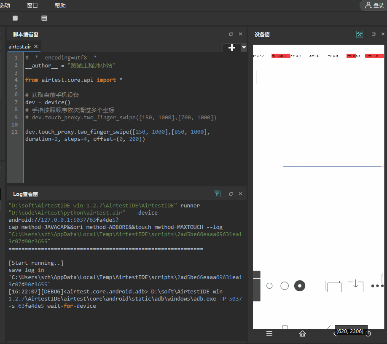Image resolution: width=387 pixels, height=344 pixels.
Task: Click the '[Start running..]' log line
Action: (x=36, y=263)
